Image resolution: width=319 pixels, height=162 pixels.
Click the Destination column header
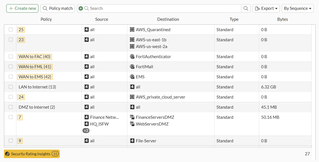click(168, 19)
